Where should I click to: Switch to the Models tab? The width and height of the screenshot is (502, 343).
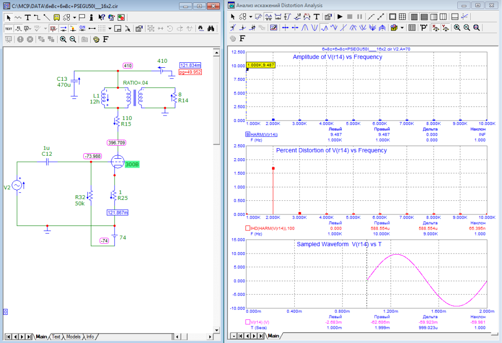point(73,336)
